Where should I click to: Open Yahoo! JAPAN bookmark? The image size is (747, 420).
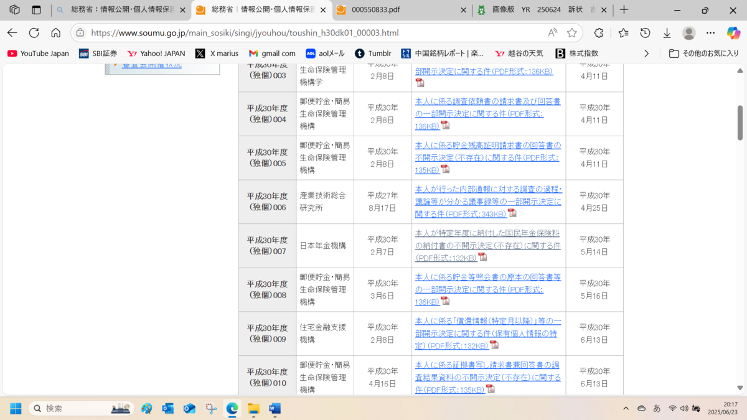coord(156,54)
